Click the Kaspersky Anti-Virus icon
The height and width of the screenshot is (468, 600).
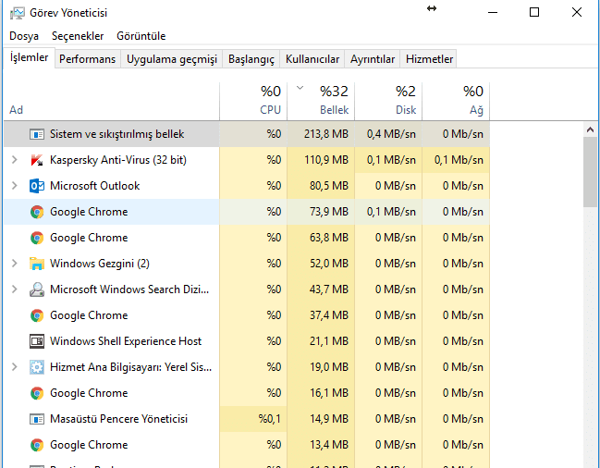tap(37, 160)
